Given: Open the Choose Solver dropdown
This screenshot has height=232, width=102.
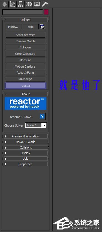Looking at the screenshot, I should pyautogui.click(x=36, y=125).
